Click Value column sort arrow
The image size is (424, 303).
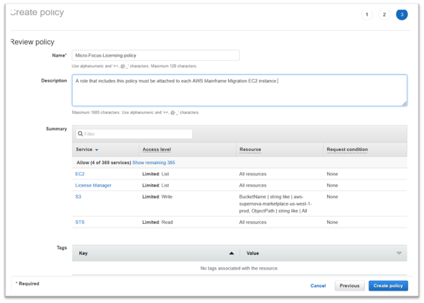click(399, 253)
